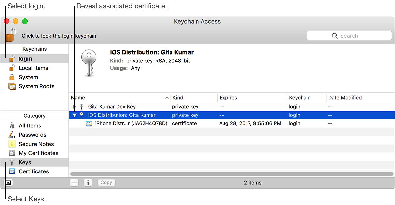Select the System Roots certificate folder icon

[x=12, y=86]
